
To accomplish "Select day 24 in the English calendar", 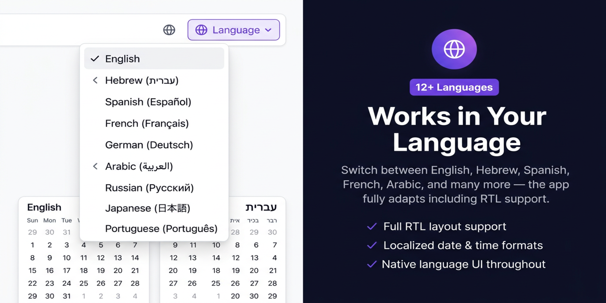I will click(67, 283).
